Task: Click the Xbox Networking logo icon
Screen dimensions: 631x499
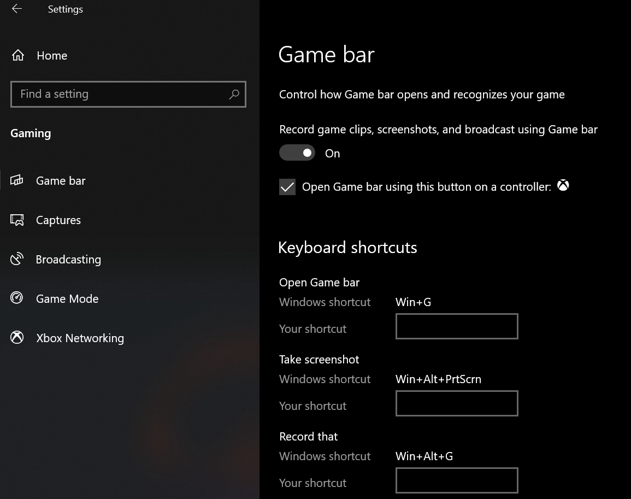Action: pos(17,338)
